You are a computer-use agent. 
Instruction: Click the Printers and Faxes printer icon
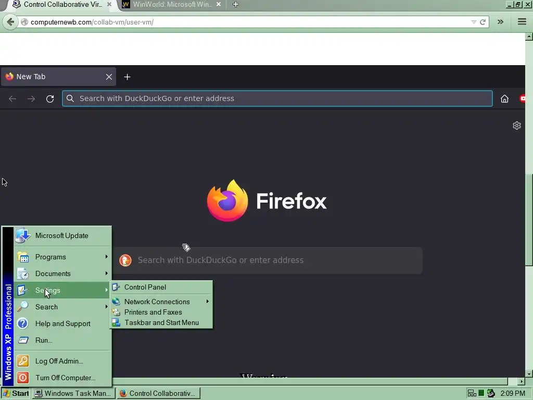[116, 312]
